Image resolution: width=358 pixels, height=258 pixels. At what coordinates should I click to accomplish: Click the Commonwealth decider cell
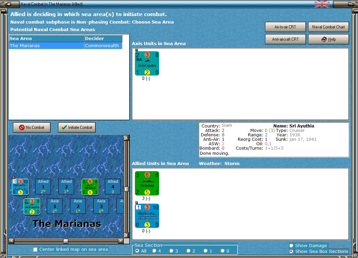tap(103, 46)
